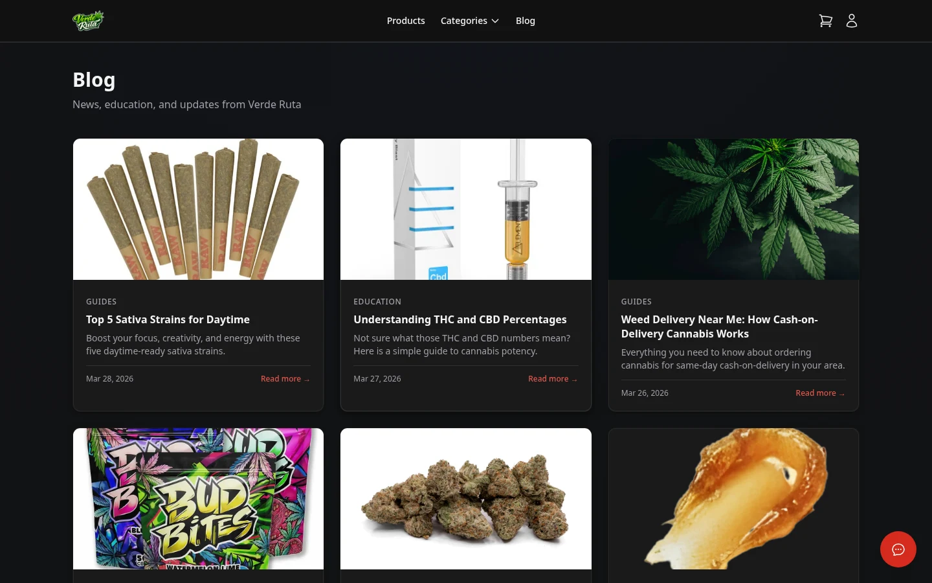Open the Top 5 Sativa Strains article
The image size is (932, 583).
(x=168, y=319)
